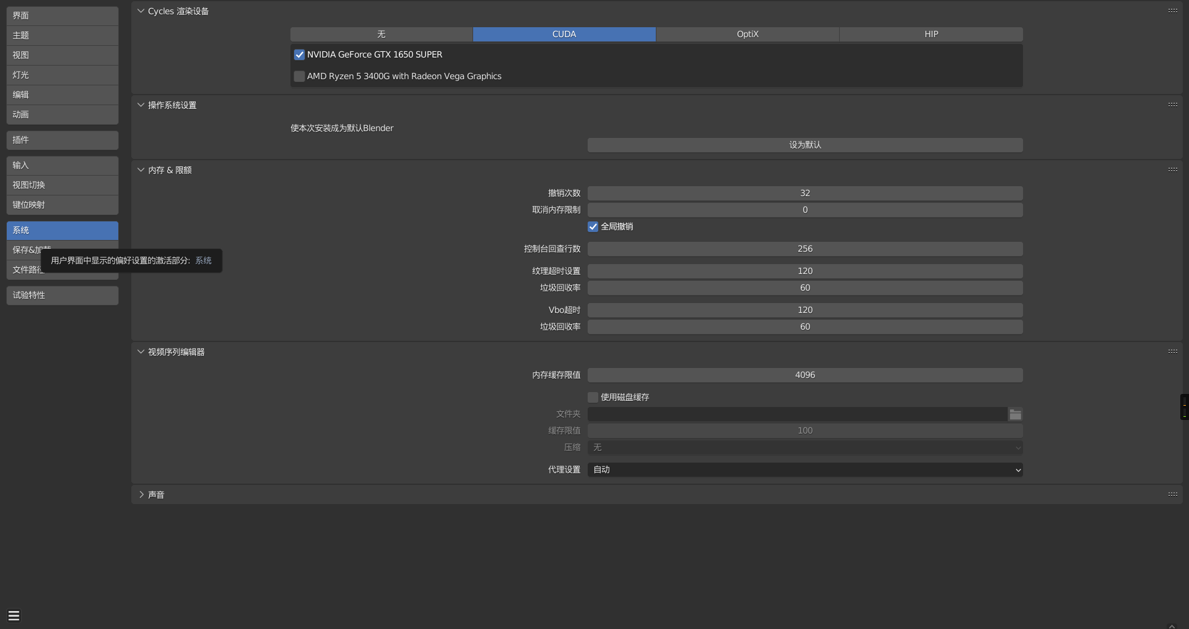Open the 动画 preferences section
1189x629 pixels.
(x=63, y=114)
